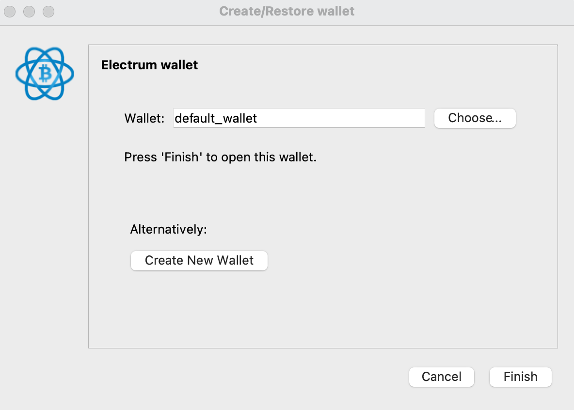Screen dimensions: 574x410
Task: Click the "Electrum wallet" heading
Action: coord(149,65)
